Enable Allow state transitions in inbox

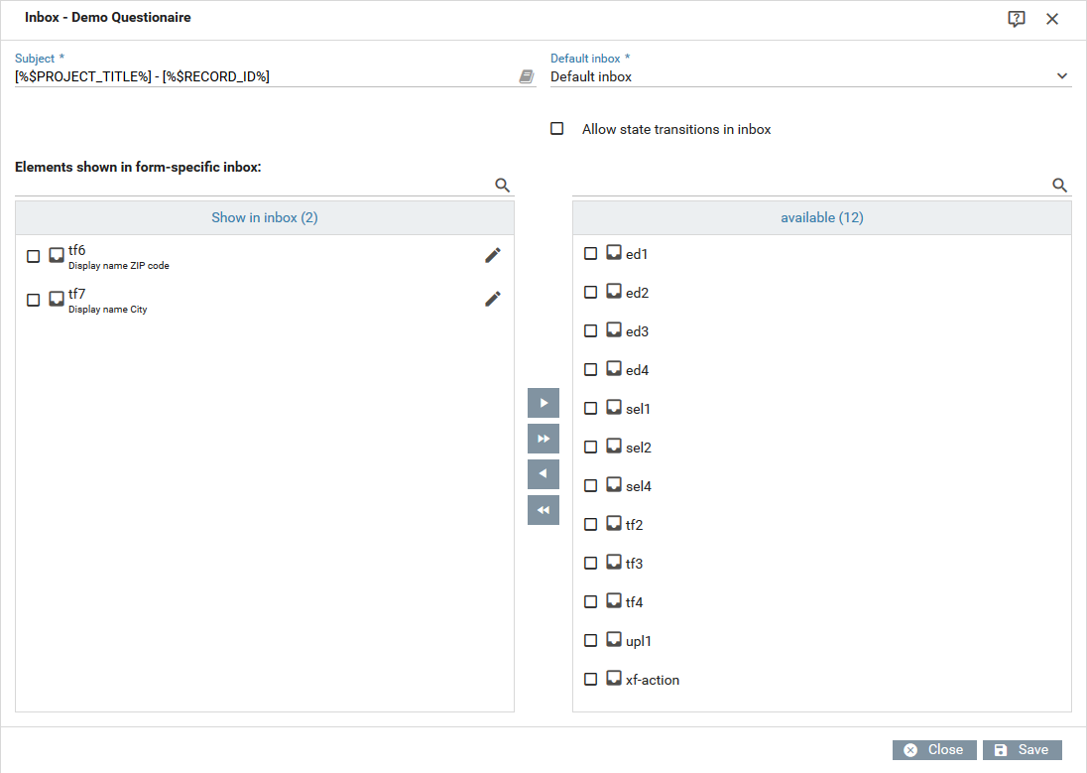click(557, 129)
